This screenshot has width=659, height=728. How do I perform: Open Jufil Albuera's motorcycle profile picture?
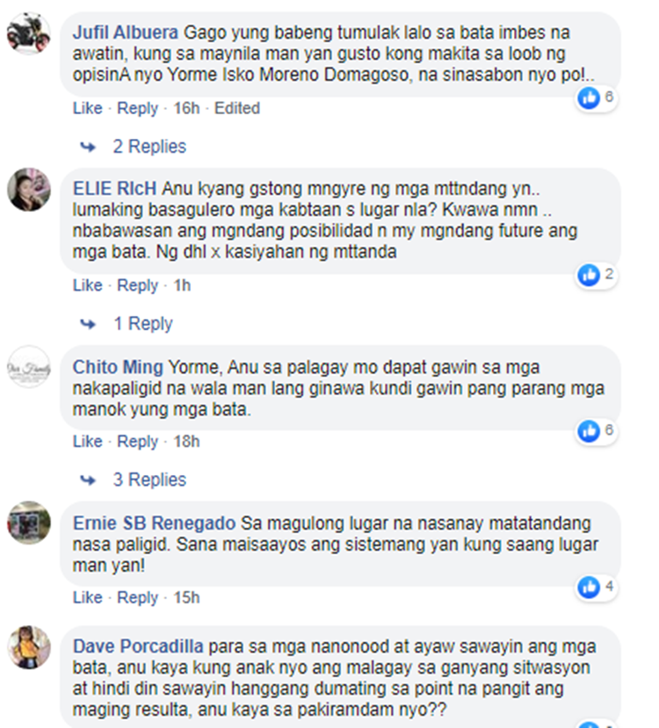(29, 33)
